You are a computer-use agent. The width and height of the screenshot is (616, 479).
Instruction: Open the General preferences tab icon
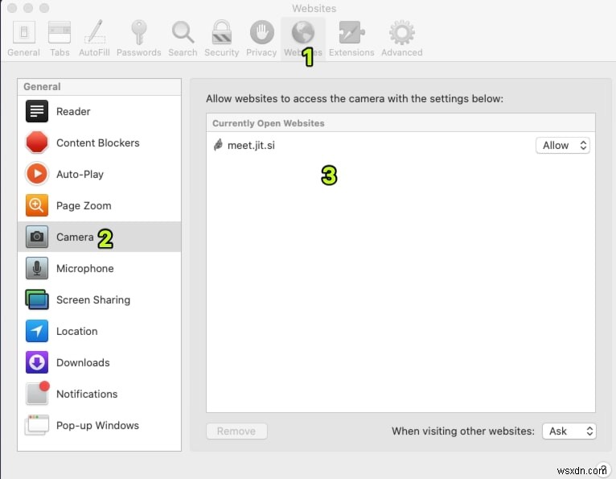(24, 32)
